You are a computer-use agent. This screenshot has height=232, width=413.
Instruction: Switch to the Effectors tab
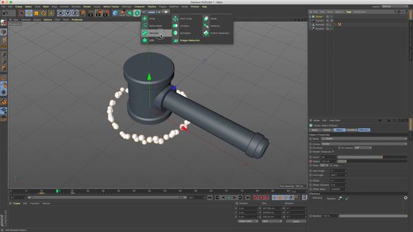[x=364, y=130]
